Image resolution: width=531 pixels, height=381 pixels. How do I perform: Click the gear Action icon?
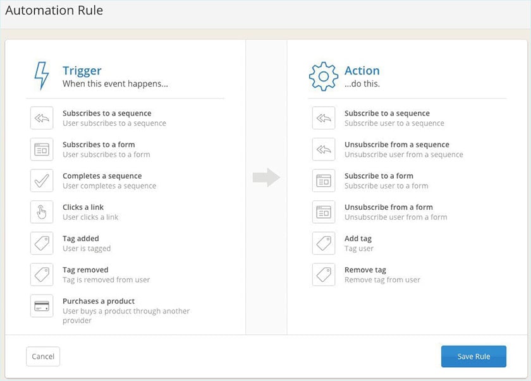point(324,75)
